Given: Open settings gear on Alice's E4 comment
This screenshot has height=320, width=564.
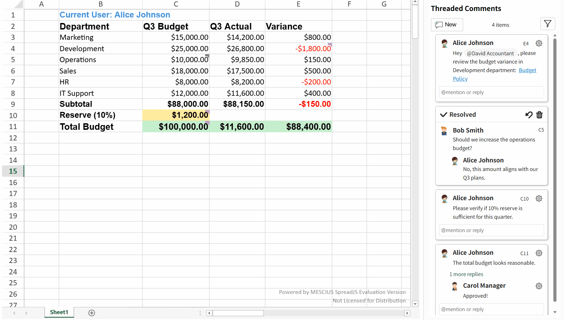Looking at the screenshot, I should [539, 43].
